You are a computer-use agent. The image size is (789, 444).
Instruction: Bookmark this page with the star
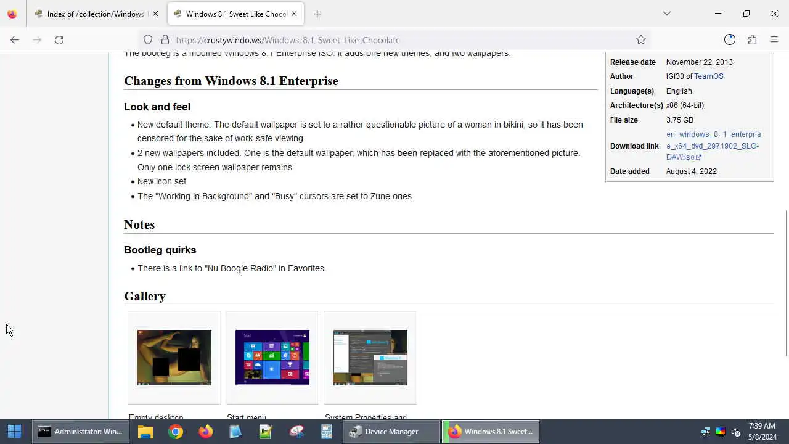pos(641,40)
